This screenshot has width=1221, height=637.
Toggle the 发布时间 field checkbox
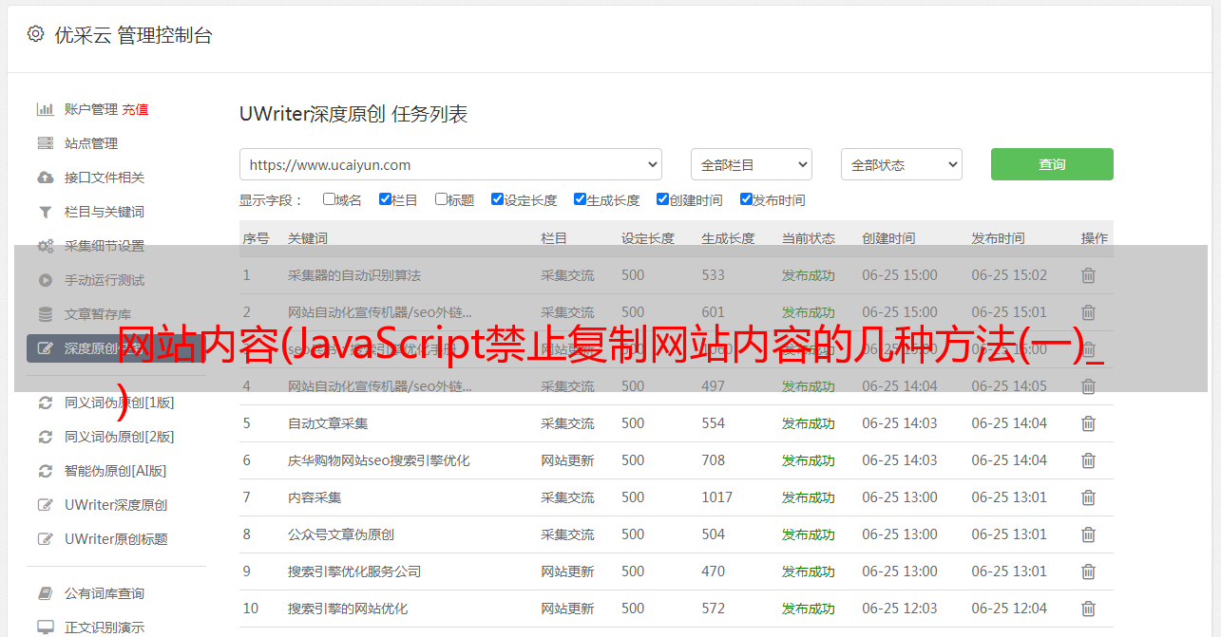(746, 199)
